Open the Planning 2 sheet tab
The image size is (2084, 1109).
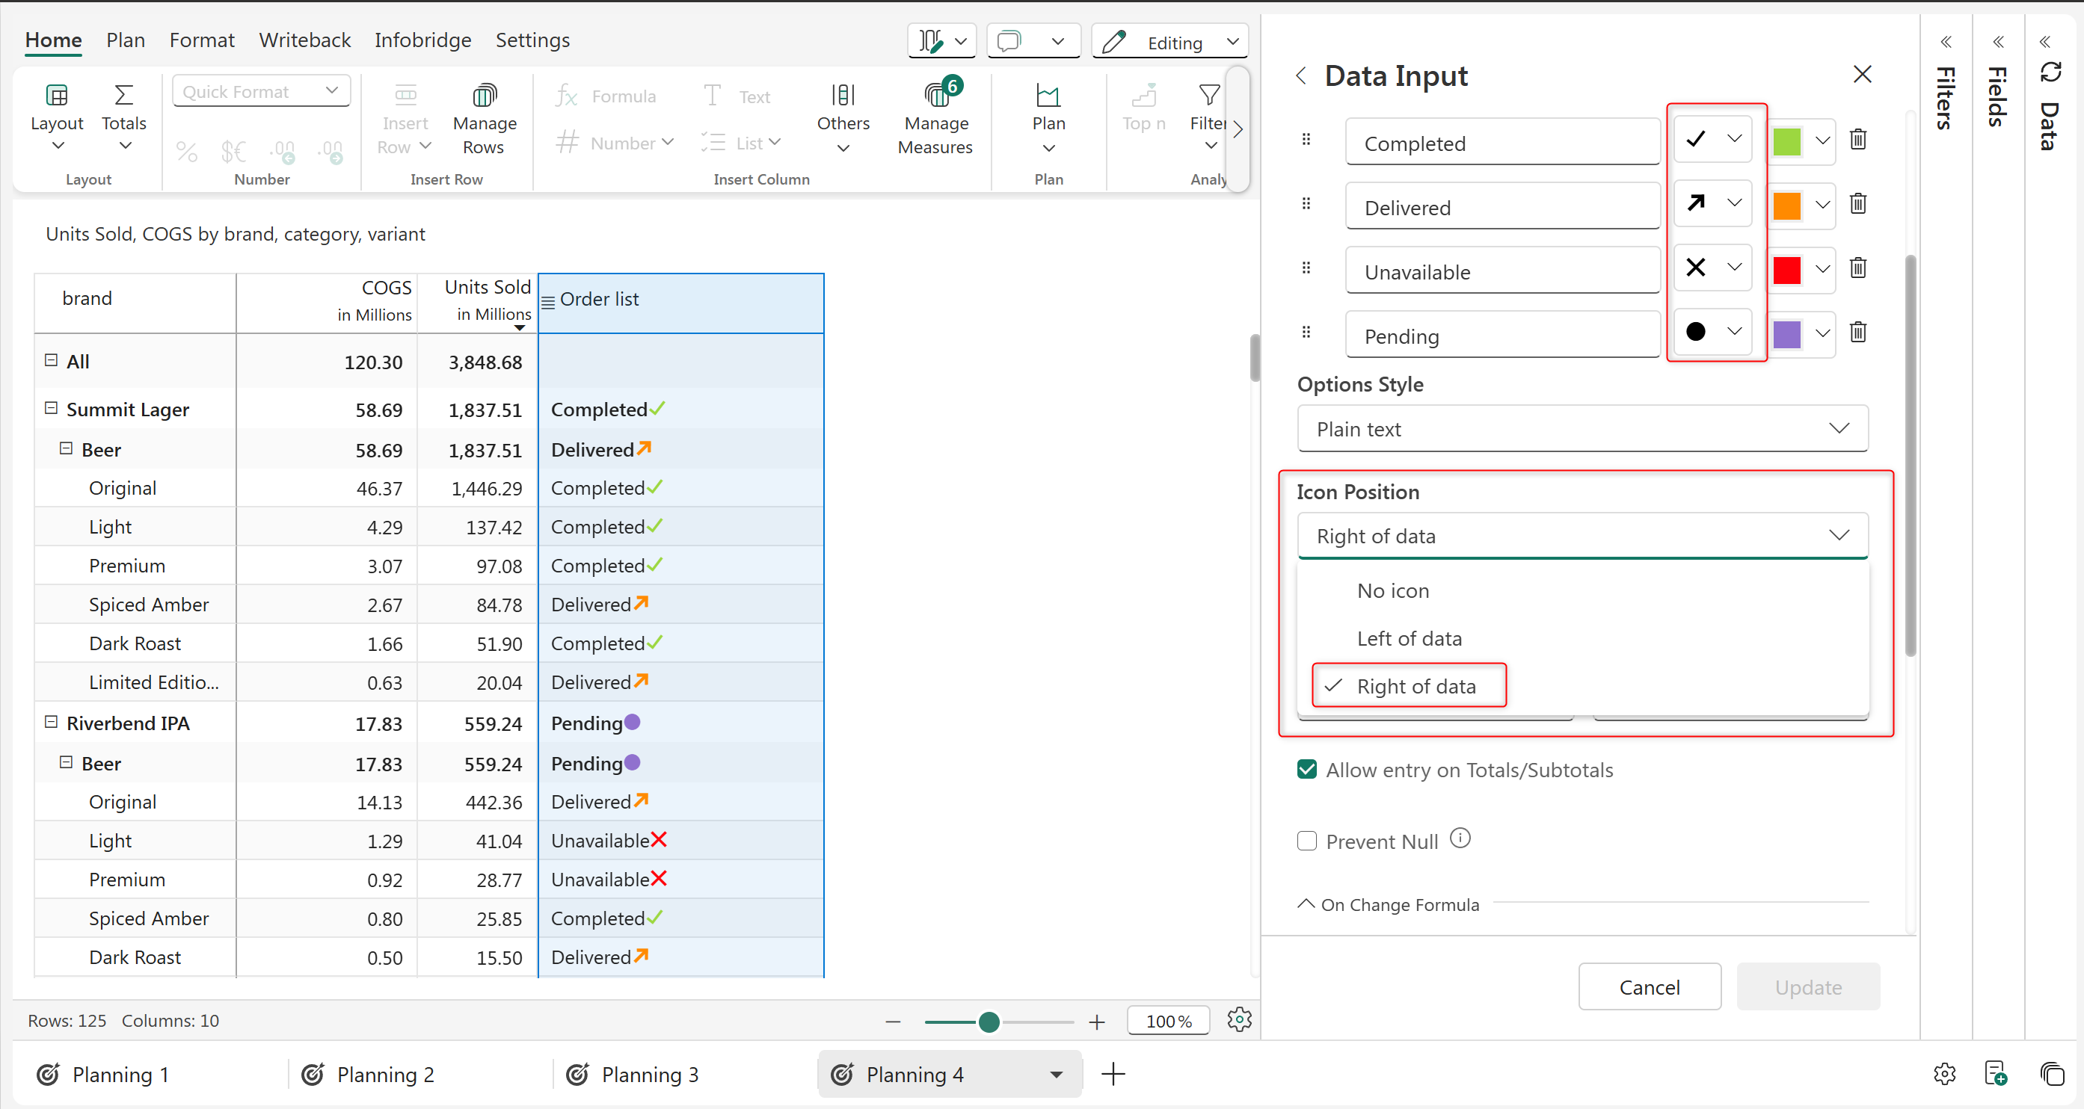pos(384,1074)
